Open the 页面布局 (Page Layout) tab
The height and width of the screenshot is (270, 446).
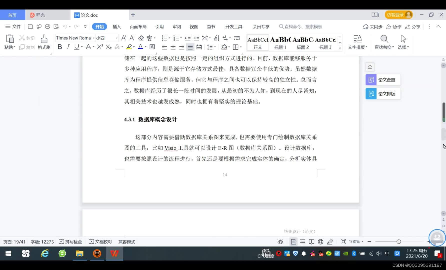tap(138, 27)
